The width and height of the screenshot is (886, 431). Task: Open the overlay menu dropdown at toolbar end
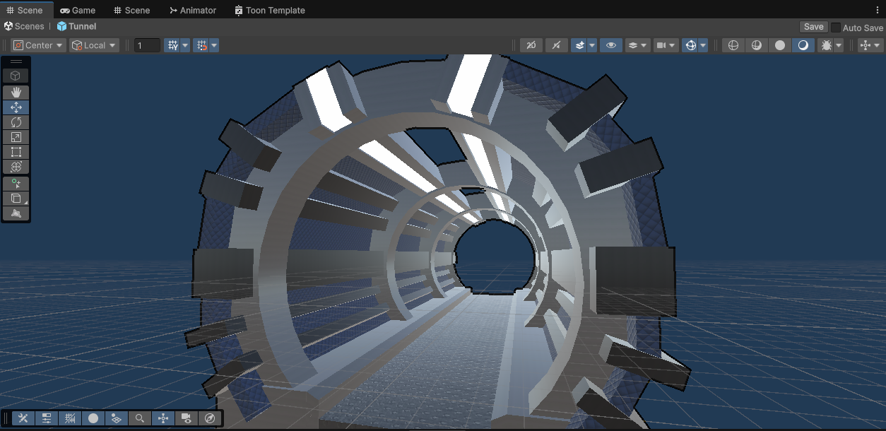[x=870, y=45]
